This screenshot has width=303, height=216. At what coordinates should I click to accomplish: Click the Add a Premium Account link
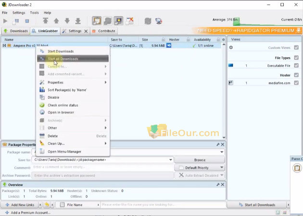28,213
